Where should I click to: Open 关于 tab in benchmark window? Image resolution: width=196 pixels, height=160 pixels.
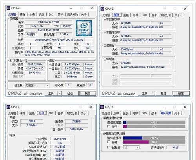[177, 113]
